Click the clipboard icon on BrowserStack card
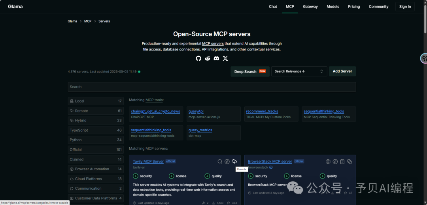 (x=342, y=162)
